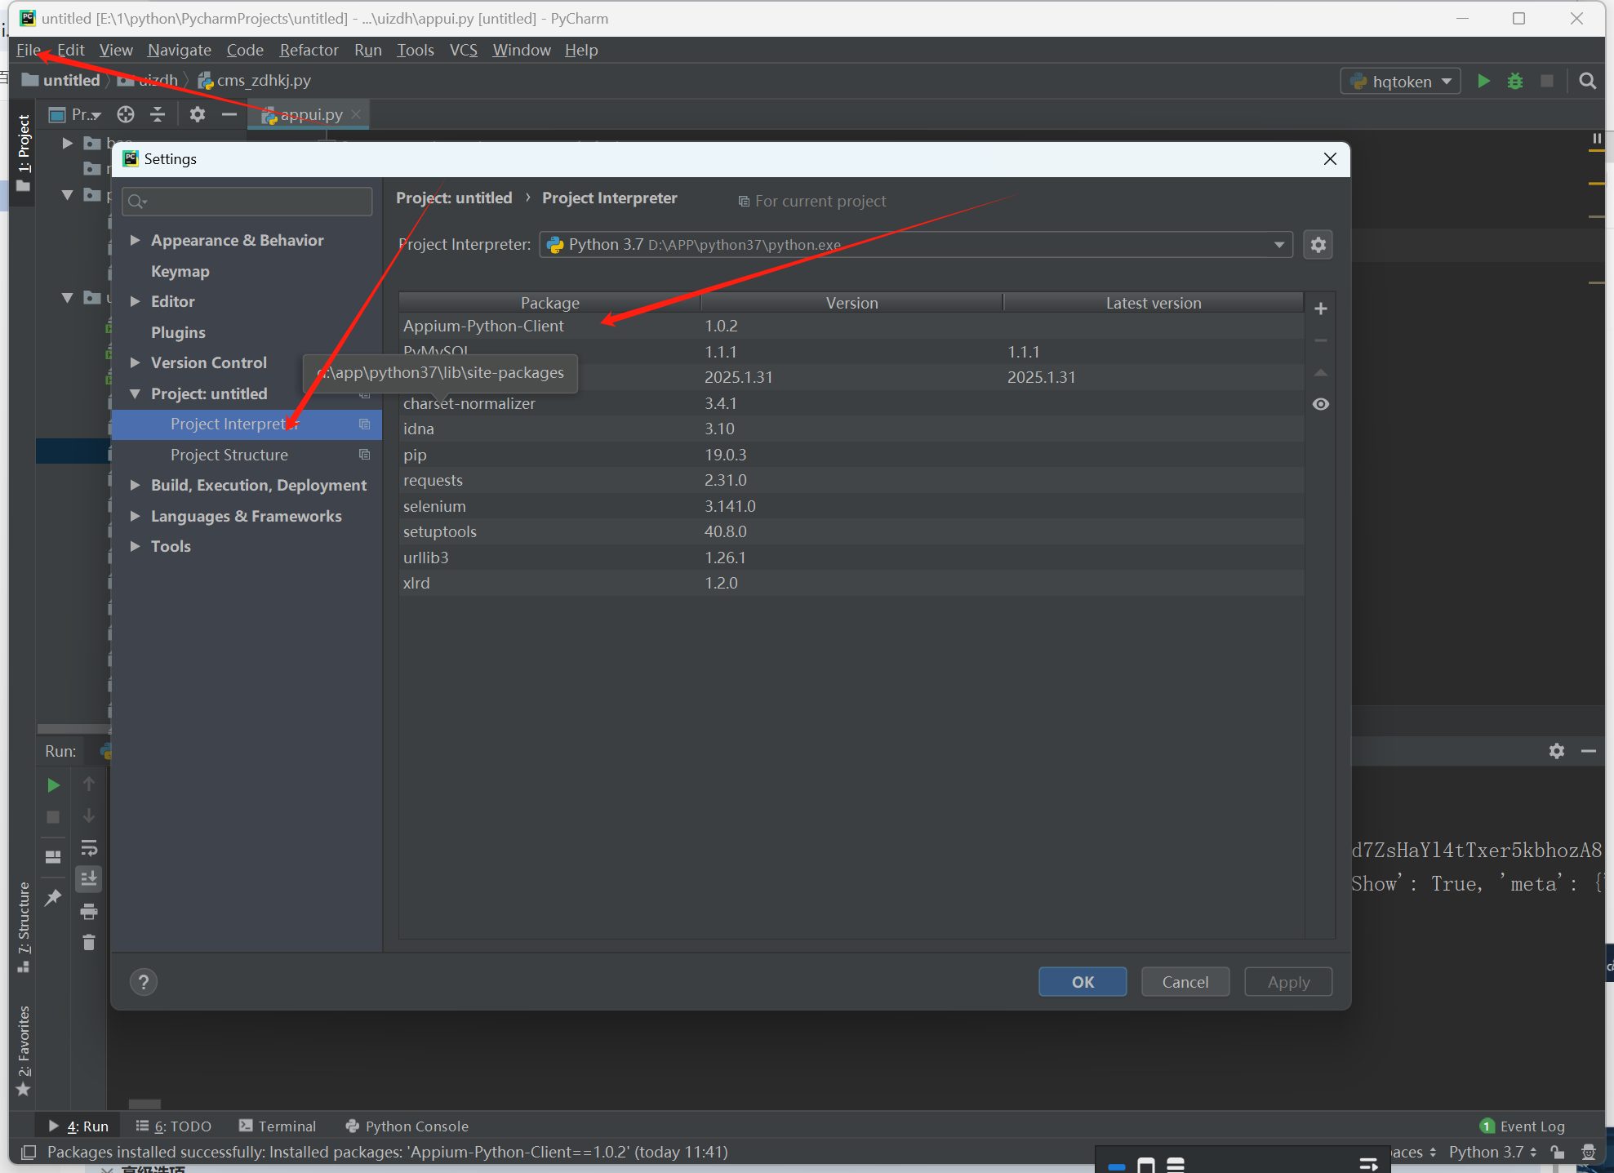1614x1173 pixels.
Task: Open the Refactor menu
Action: 309,50
